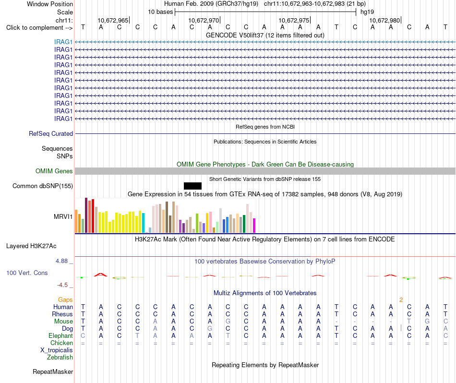Screen dimensions: 456x383
Task: Click the gray G base in Dog row
Action: pos(210,328)
